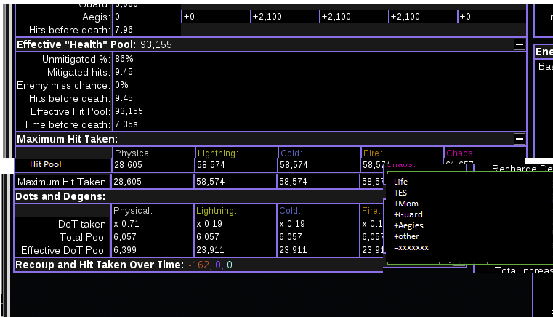Click the Hit Pool row label
The height and width of the screenshot is (317, 553).
click(x=46, y=164)
